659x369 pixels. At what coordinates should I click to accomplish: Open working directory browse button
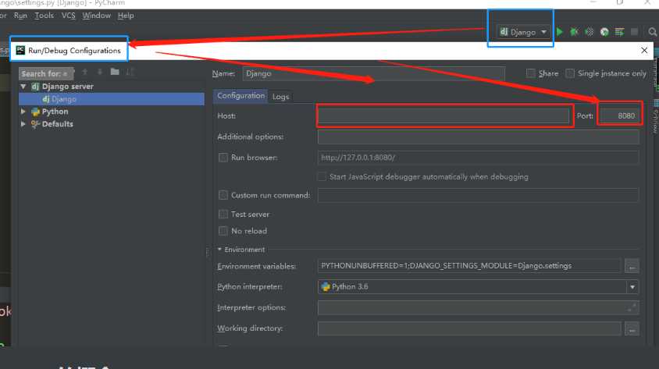632,328
